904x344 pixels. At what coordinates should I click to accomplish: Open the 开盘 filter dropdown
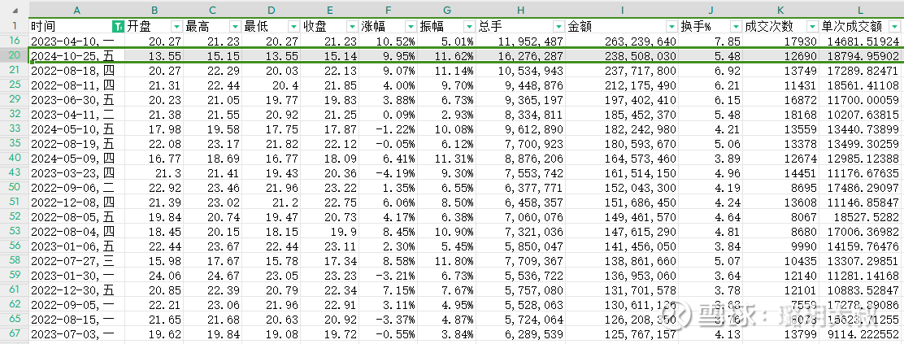[176, 27]
